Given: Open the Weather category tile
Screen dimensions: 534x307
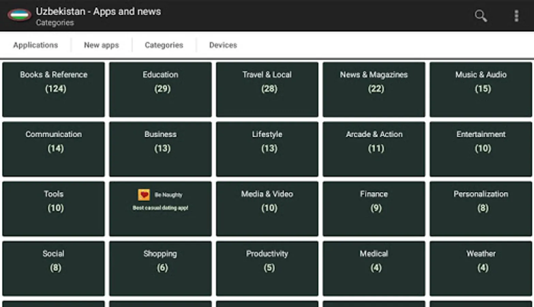Looking at the screenshot, I should click(481, 268).
